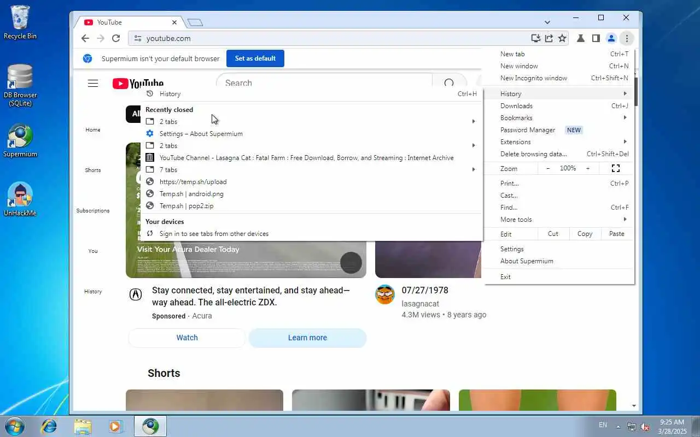This screenshot has height=437, width=700.
Task: Select New Incognito window menu item
Action: 559,78
